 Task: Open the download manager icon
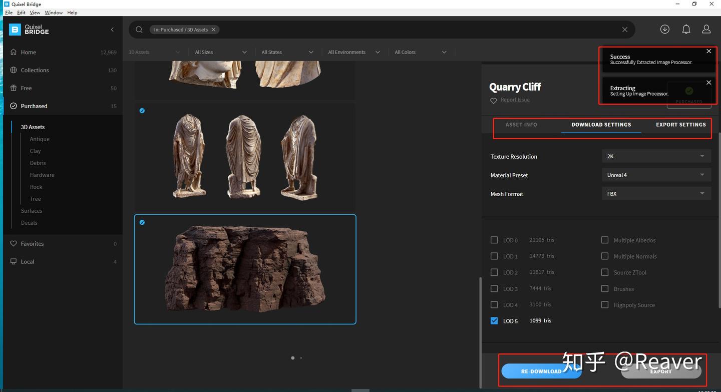(665, 29)
